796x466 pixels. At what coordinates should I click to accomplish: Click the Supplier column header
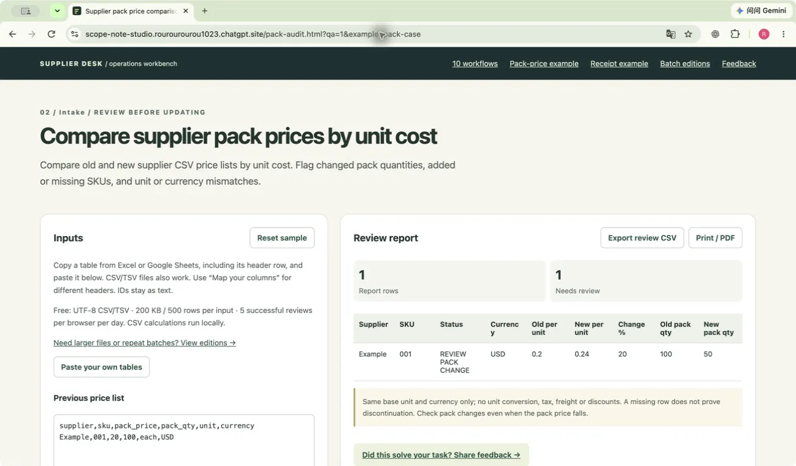pyautogui.click(x=374, y=325)
